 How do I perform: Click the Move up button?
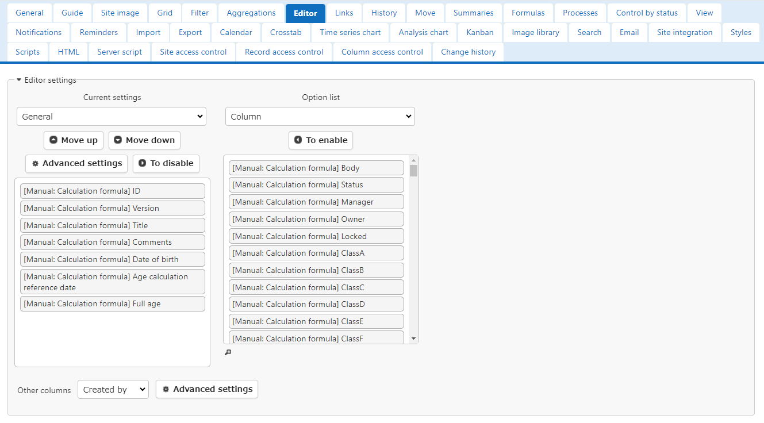[74, 140]
